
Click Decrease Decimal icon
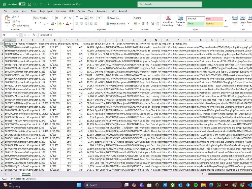click(157, 24)
